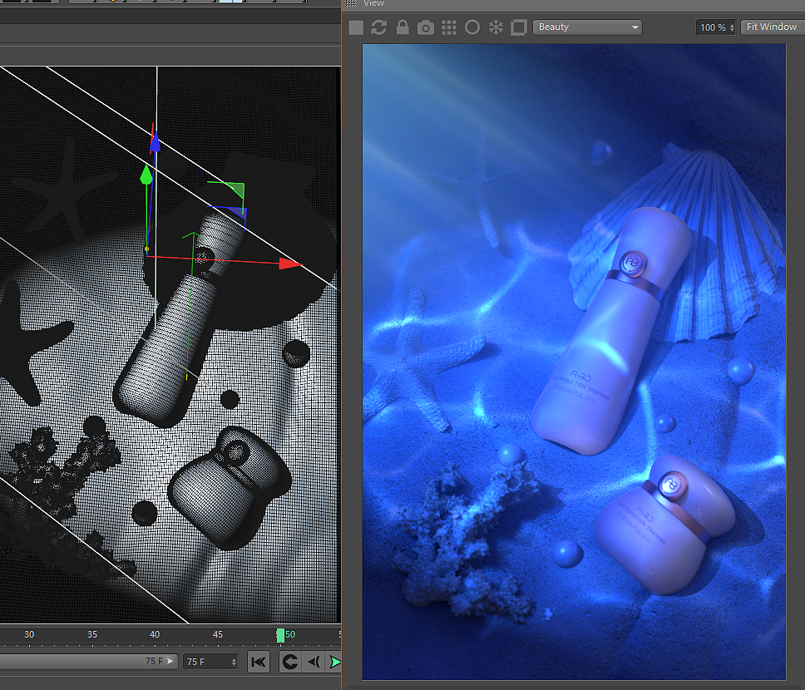Activate the render region circle icon
The height and width of the screenshot is (690, 805).
point(472,27)
